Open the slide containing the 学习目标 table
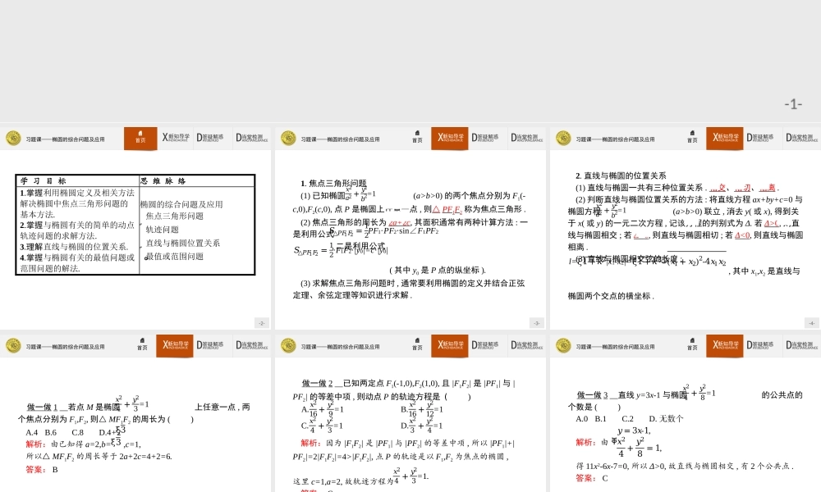The height and width of the screenshot is (492, 821). (135, 221)
